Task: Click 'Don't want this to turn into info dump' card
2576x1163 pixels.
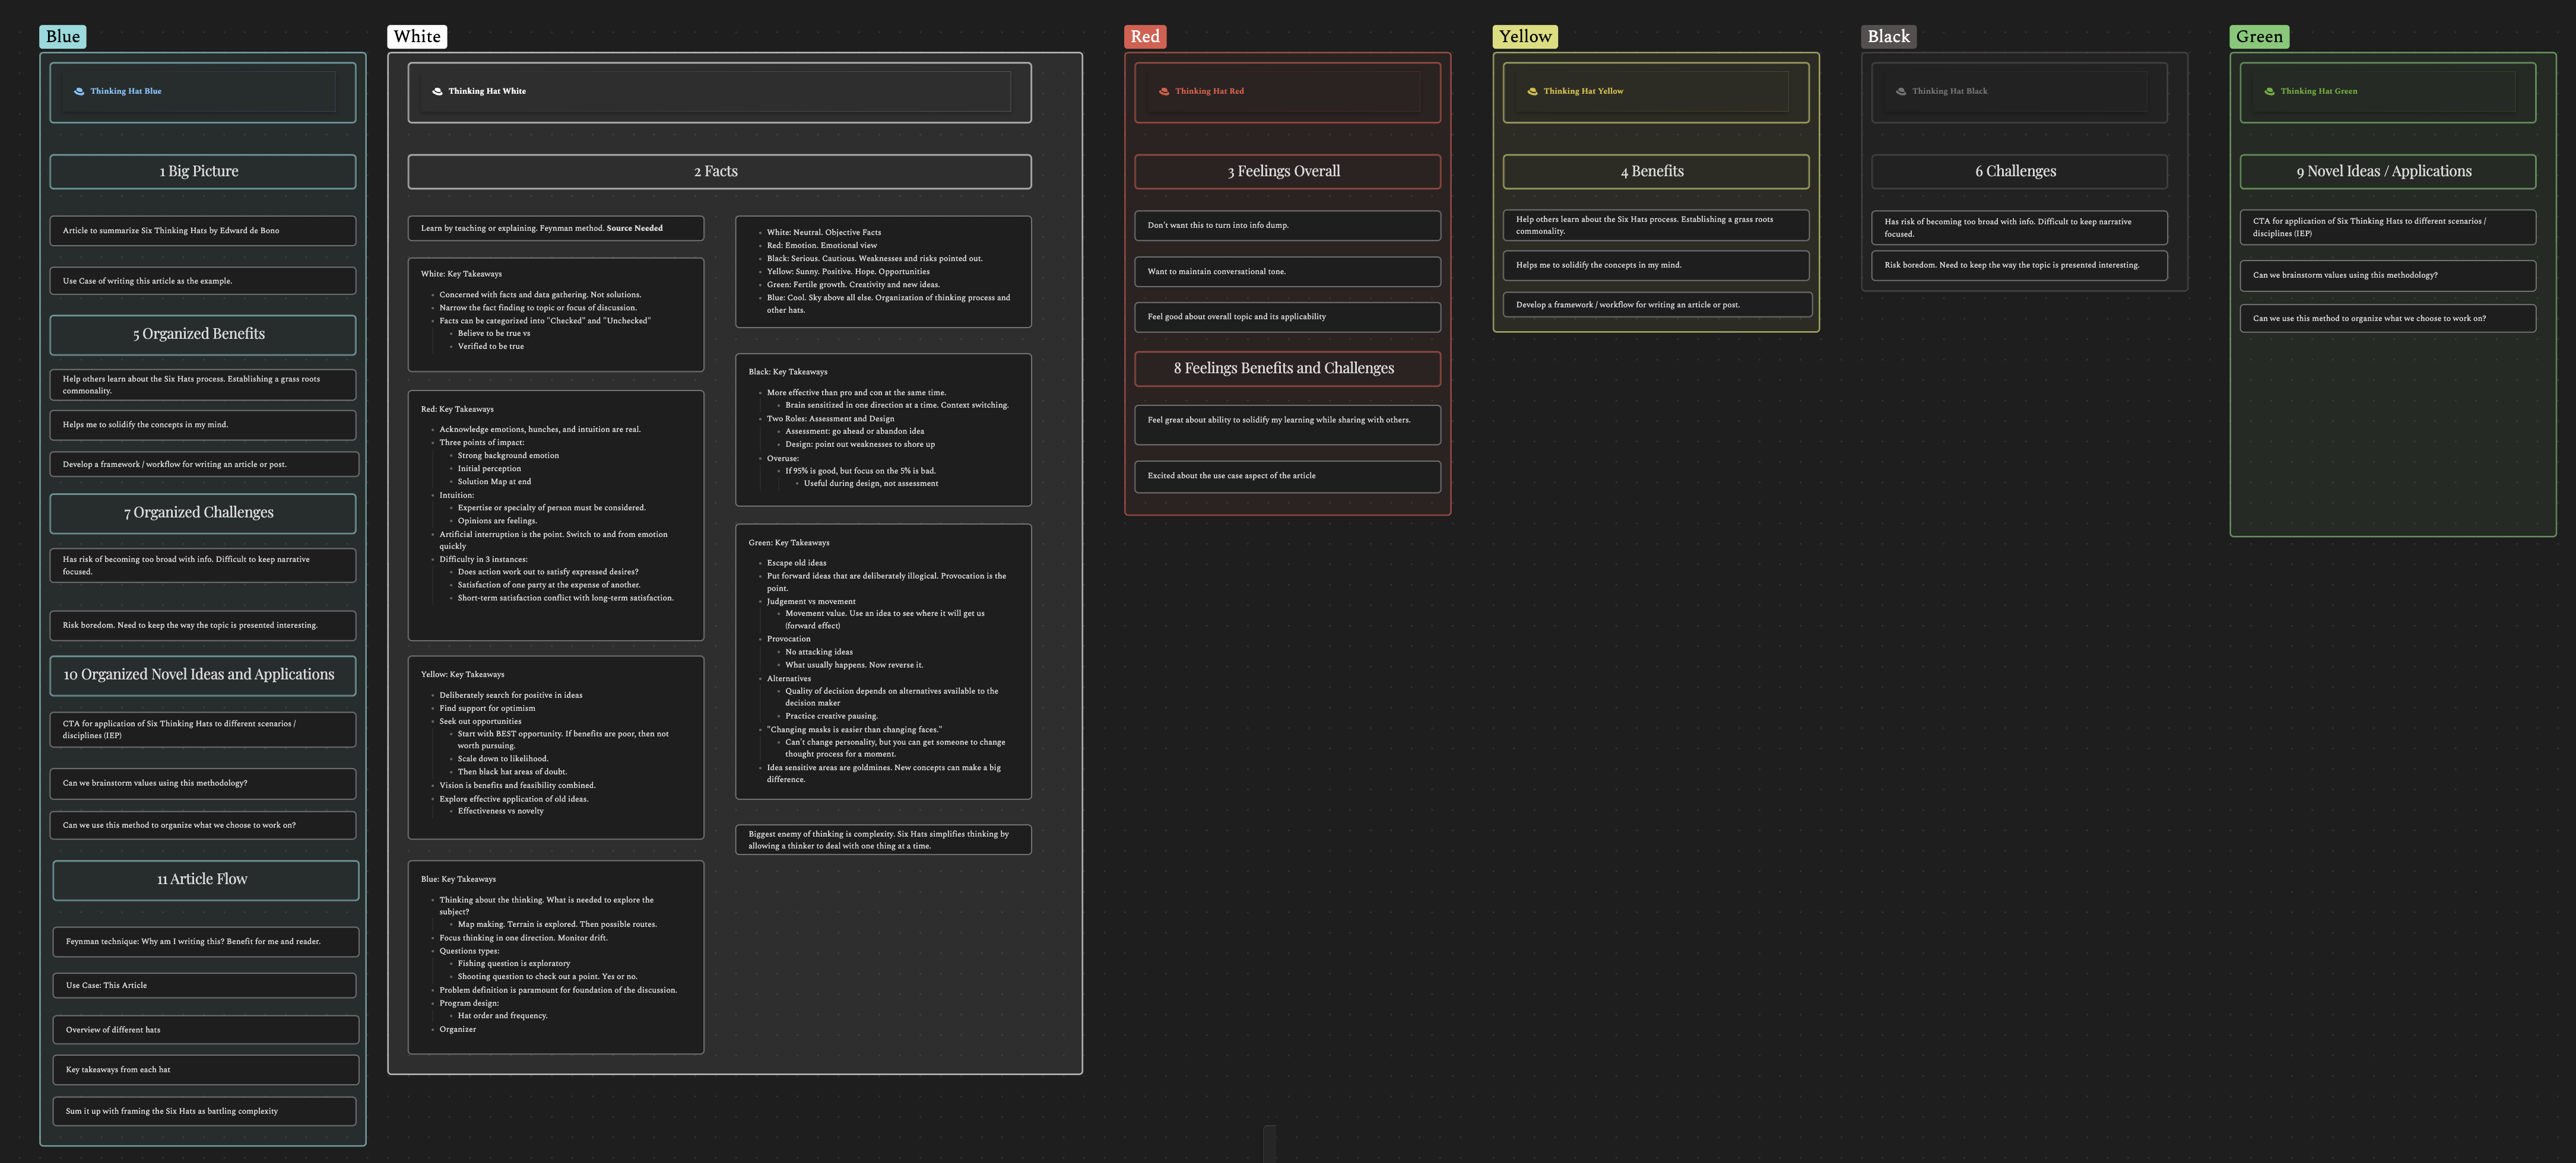Action: (1287, 226)
